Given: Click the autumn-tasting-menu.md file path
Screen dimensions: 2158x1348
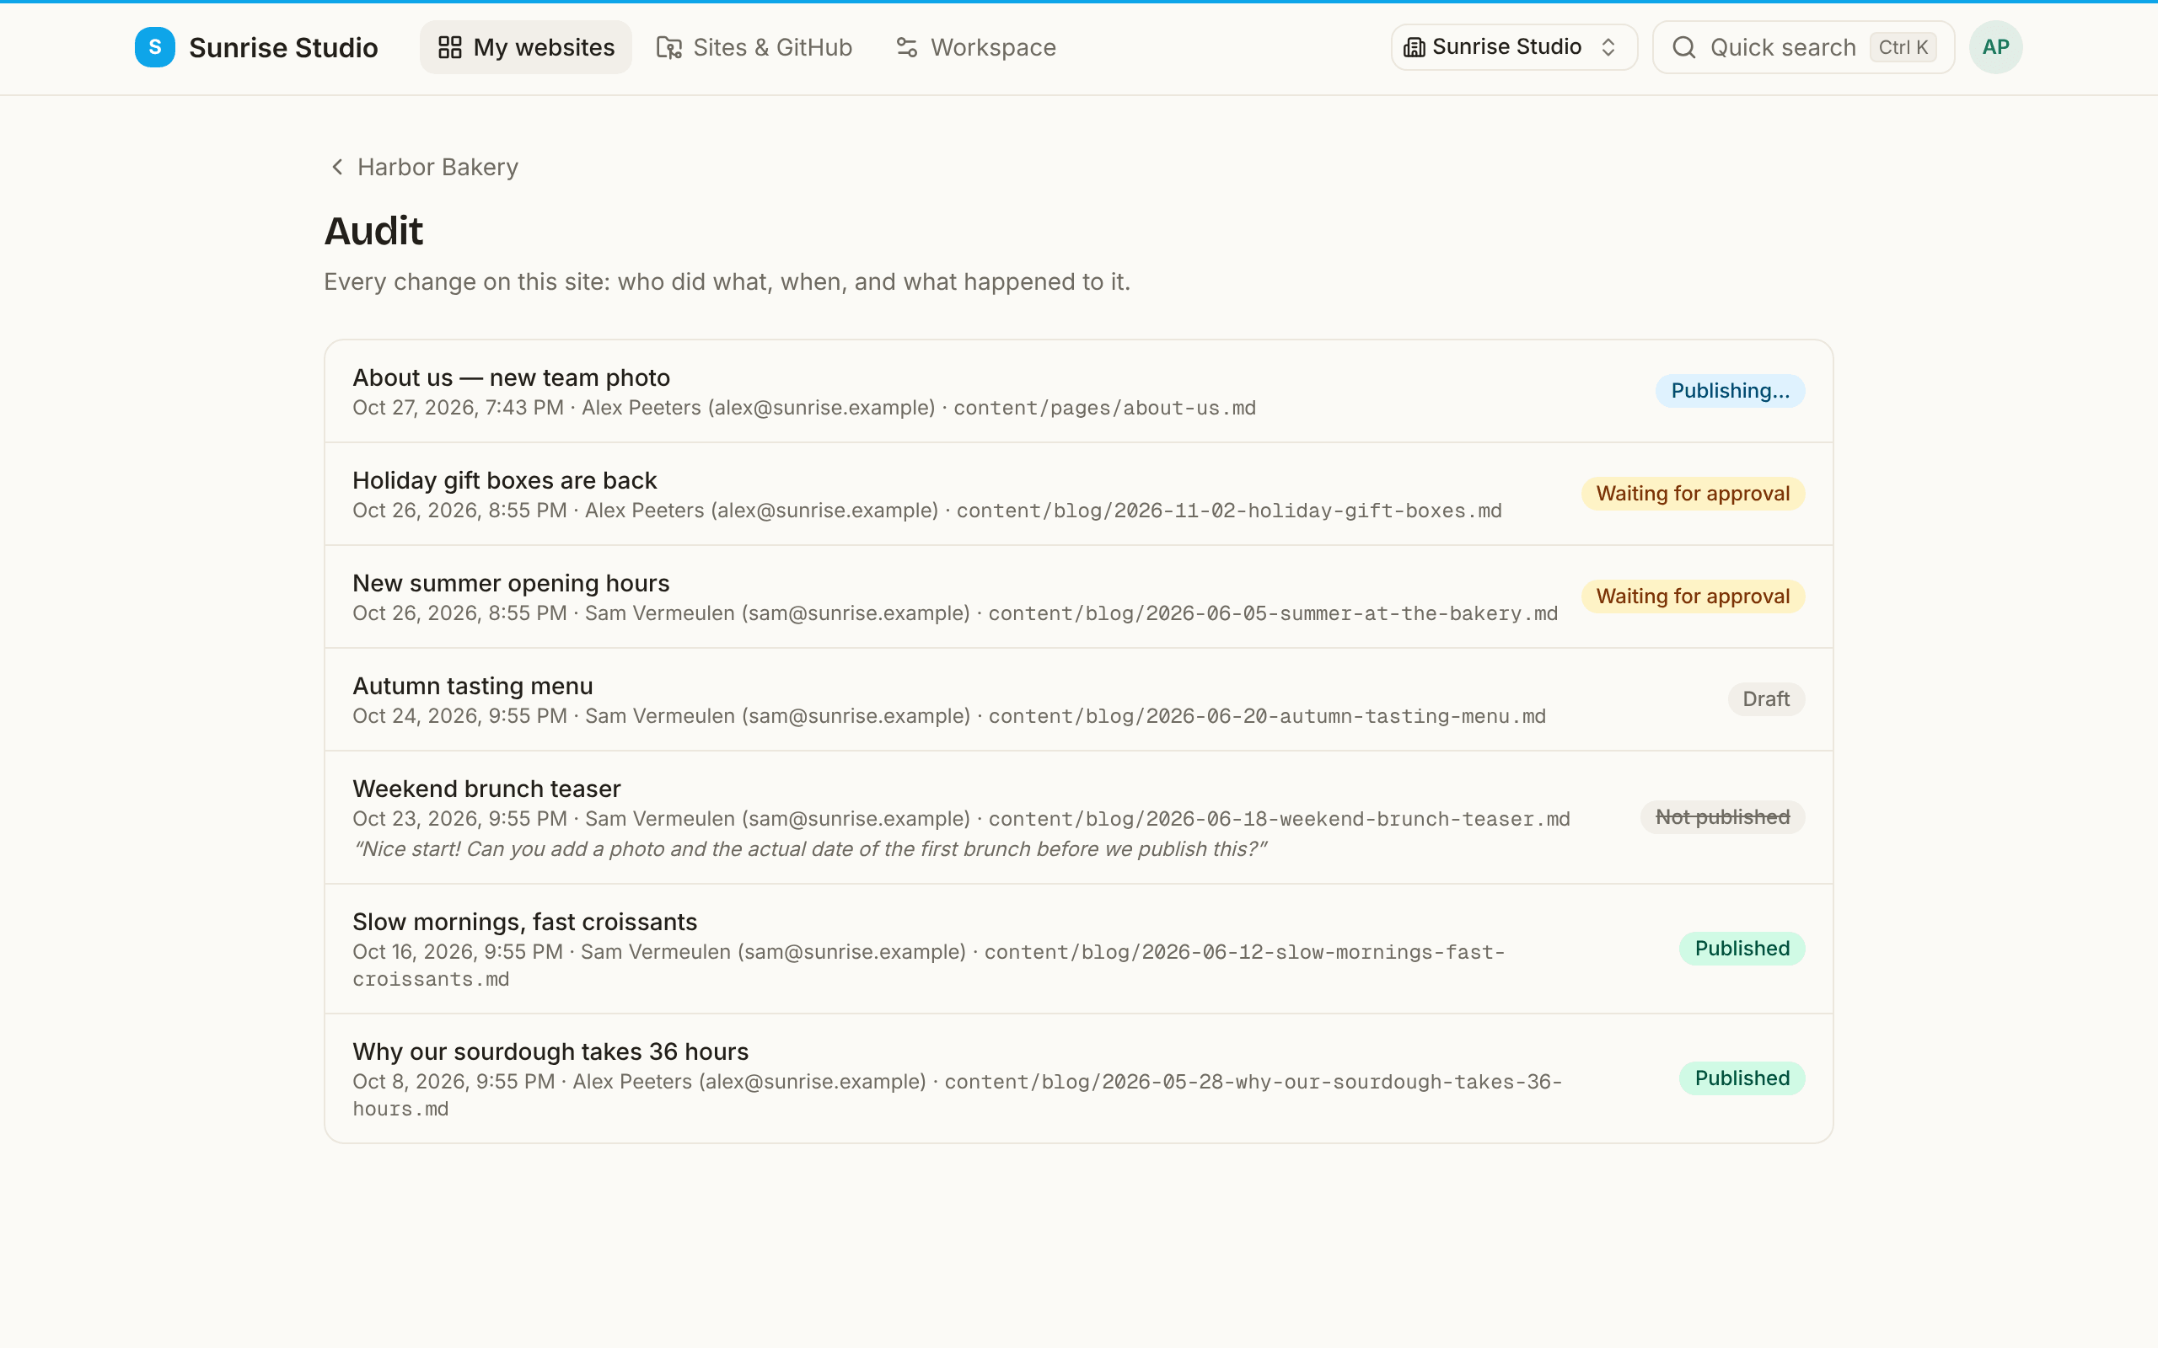Looking at the screenshot, I should [1267, 716].
